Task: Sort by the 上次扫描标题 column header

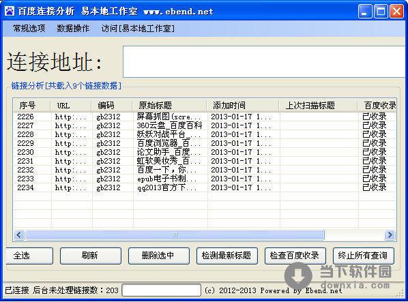Action: click(x=318, y=106)
